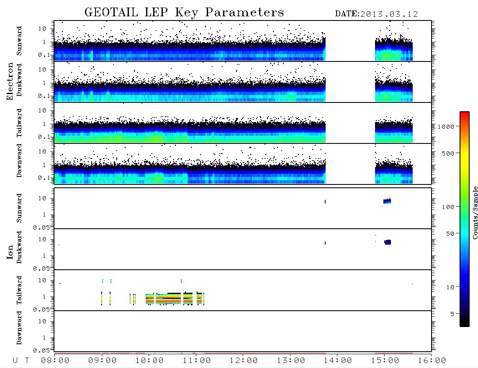
Task: Click the "13:00" time tick label
Action: point(291,361)
